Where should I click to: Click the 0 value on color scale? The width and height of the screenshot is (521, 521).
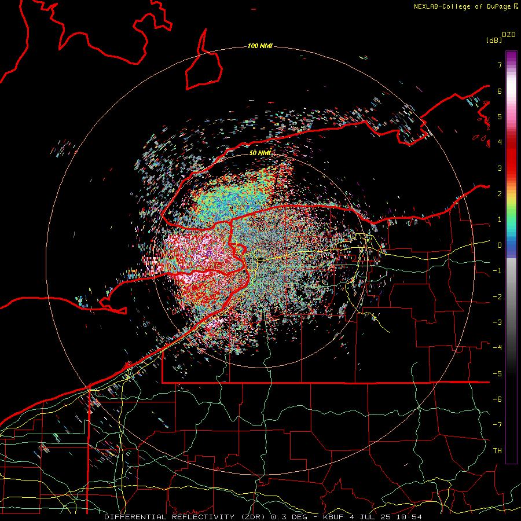[x=500, y=245]
